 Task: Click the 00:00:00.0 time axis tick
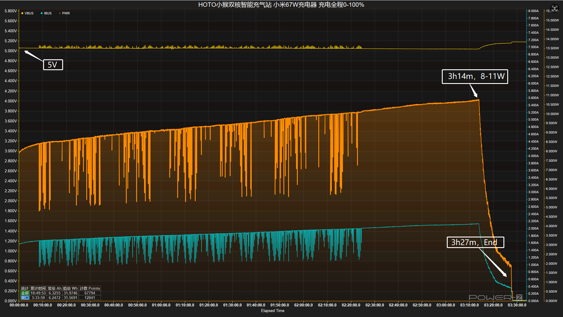tap(19, 305)
